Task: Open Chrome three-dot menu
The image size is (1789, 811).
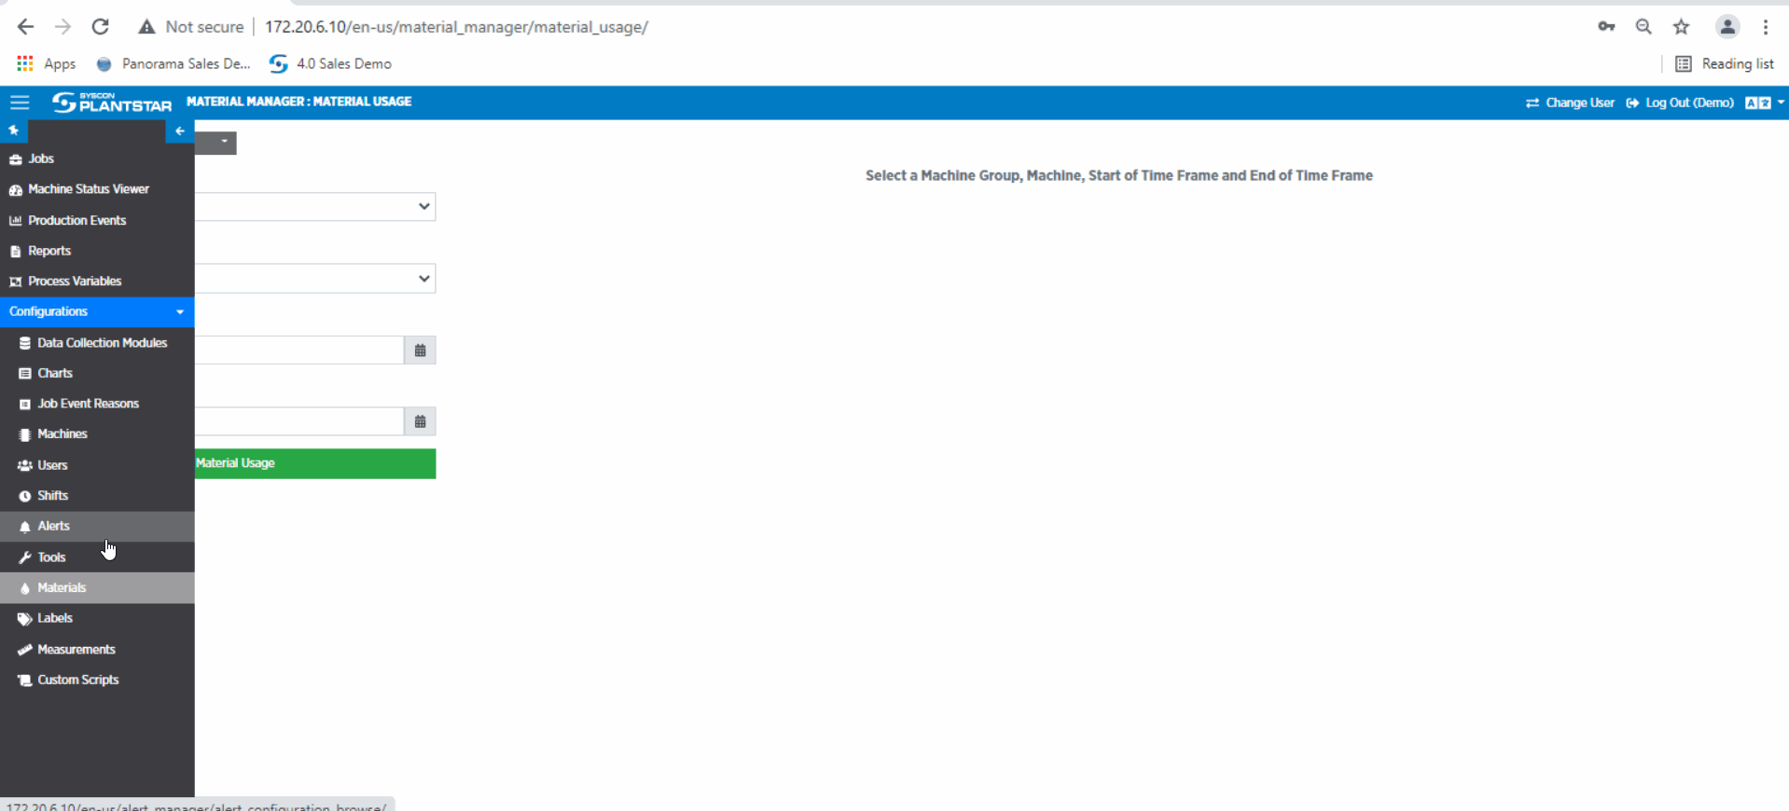Action: [x=1766, y=27]
